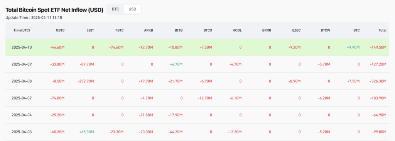Image resolution: width=395 pixels, height=141 pixels.
Task: Click the -21.70M BITB cell
Action: pyautogui.click(x=176, y=81)
